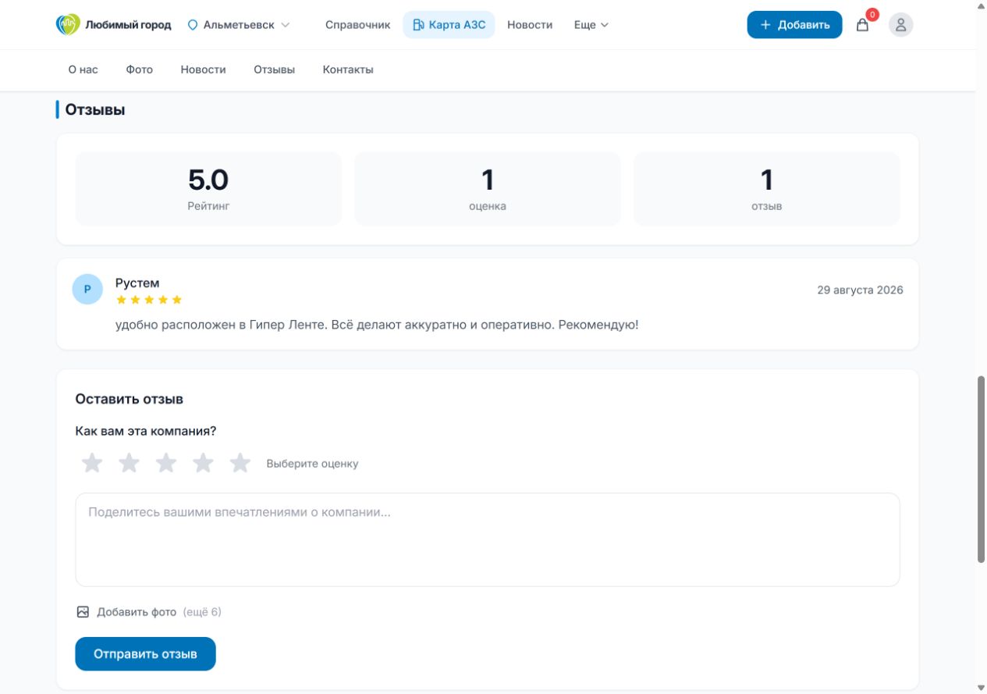Switch to the Контакты tab
The image size is (987, 694).
[x=348, y=69]
